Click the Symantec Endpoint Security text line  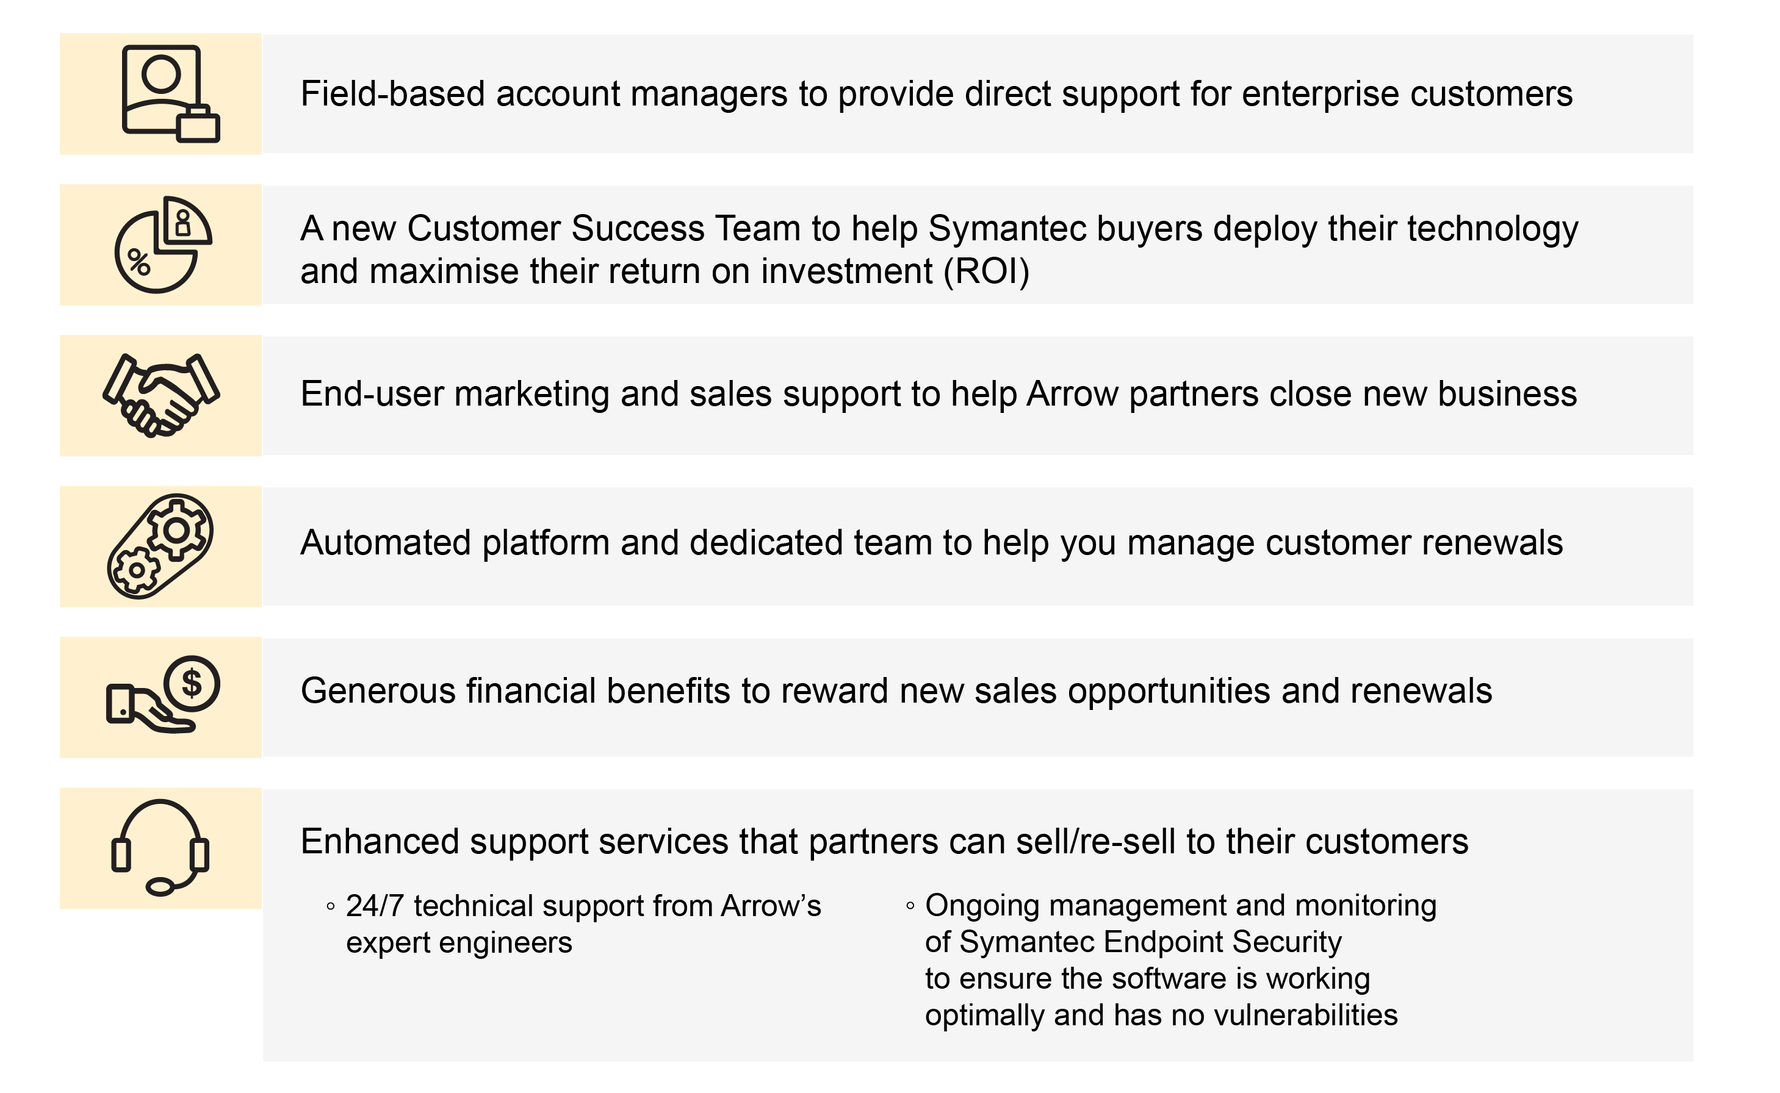point(1133,942)
